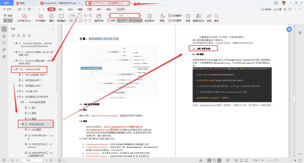This screenshot has height=163, width=304.
Task: Select the Comment (批注) ribbon tab
Action: click(x=71, y=9)
